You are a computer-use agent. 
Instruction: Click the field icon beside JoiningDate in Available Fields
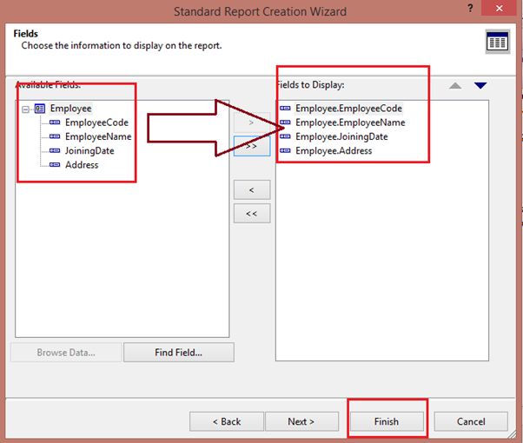[55, 151]
